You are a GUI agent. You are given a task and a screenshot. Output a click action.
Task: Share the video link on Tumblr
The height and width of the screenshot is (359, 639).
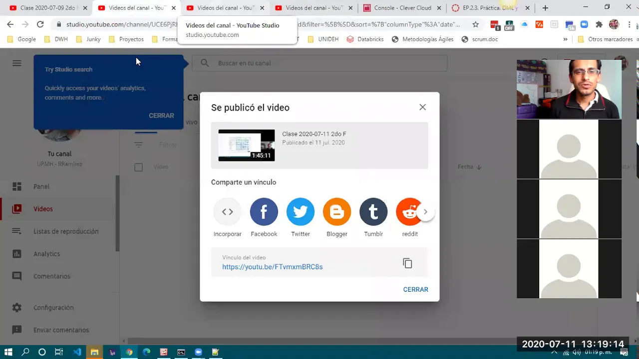(373, 212)
